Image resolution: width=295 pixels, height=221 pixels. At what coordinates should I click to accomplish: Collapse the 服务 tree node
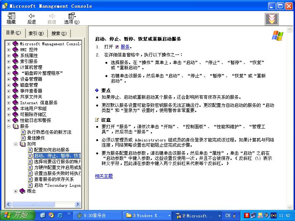pyautogui.click(x=8, y=126)
